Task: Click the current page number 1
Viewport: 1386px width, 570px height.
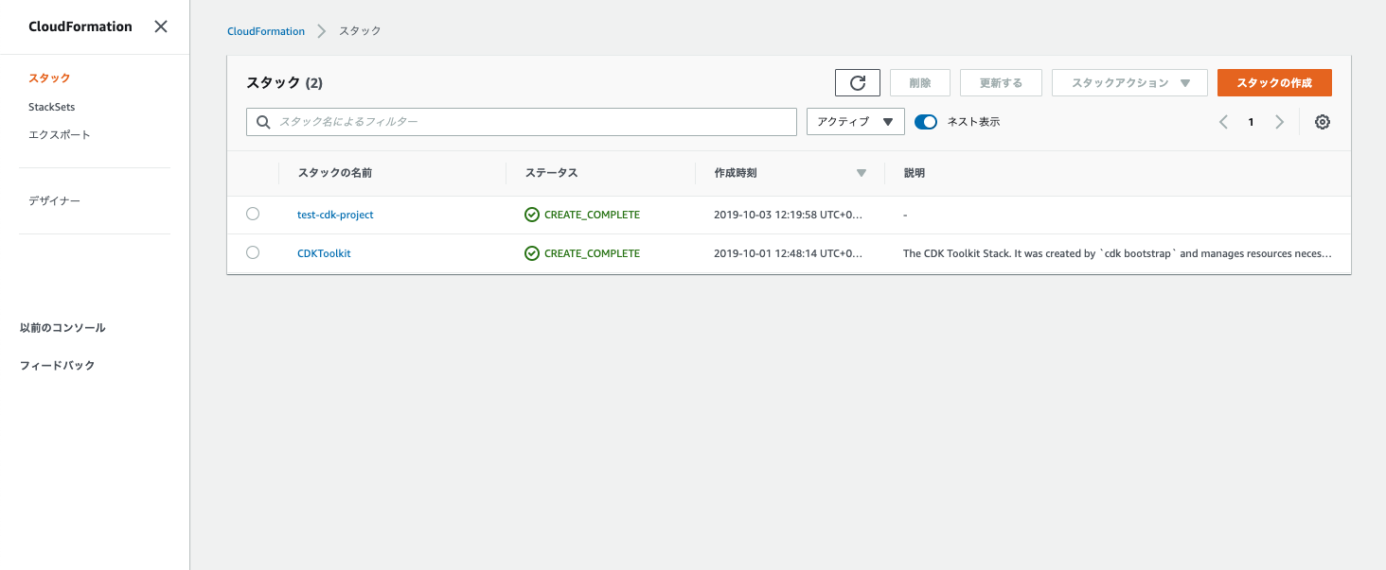Action: coord(1251,122)
